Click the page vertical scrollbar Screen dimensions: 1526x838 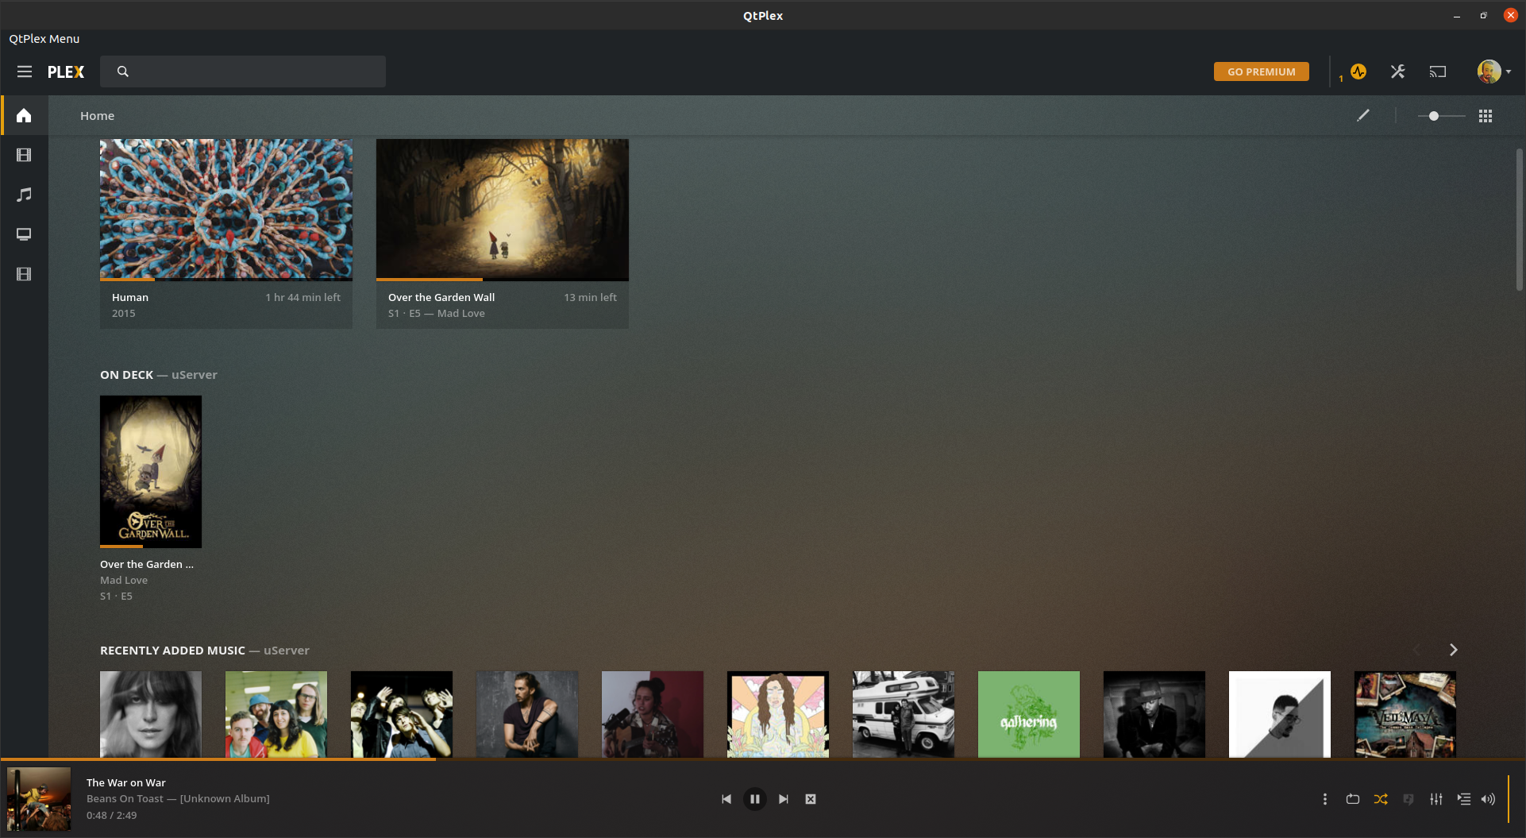click(x=1520, y=219)
